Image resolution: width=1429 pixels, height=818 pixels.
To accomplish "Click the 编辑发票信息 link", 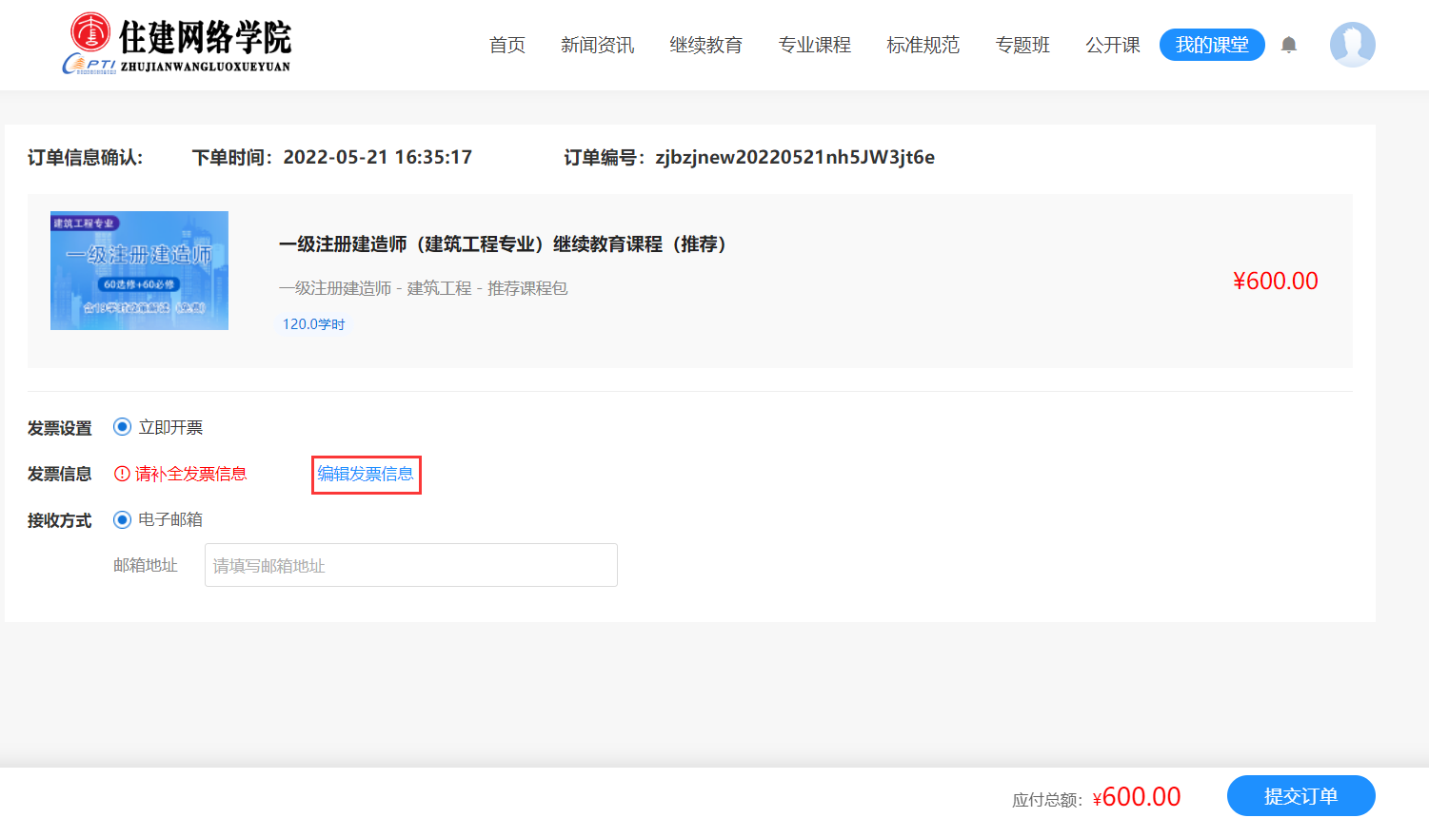I will coord(366,474).
